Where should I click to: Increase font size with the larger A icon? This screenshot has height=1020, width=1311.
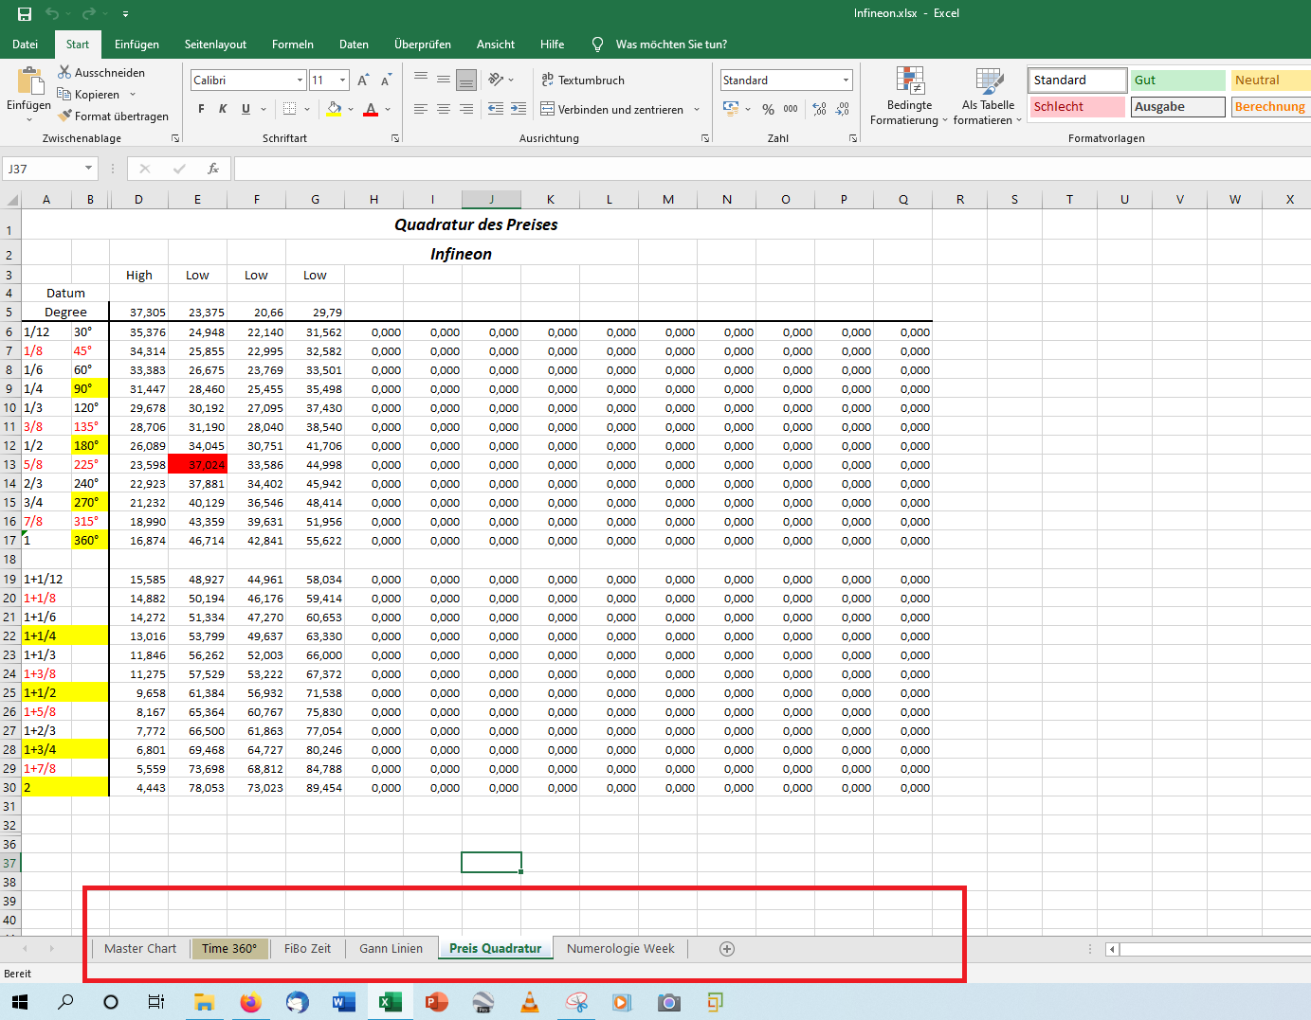(x=363, y=81)
